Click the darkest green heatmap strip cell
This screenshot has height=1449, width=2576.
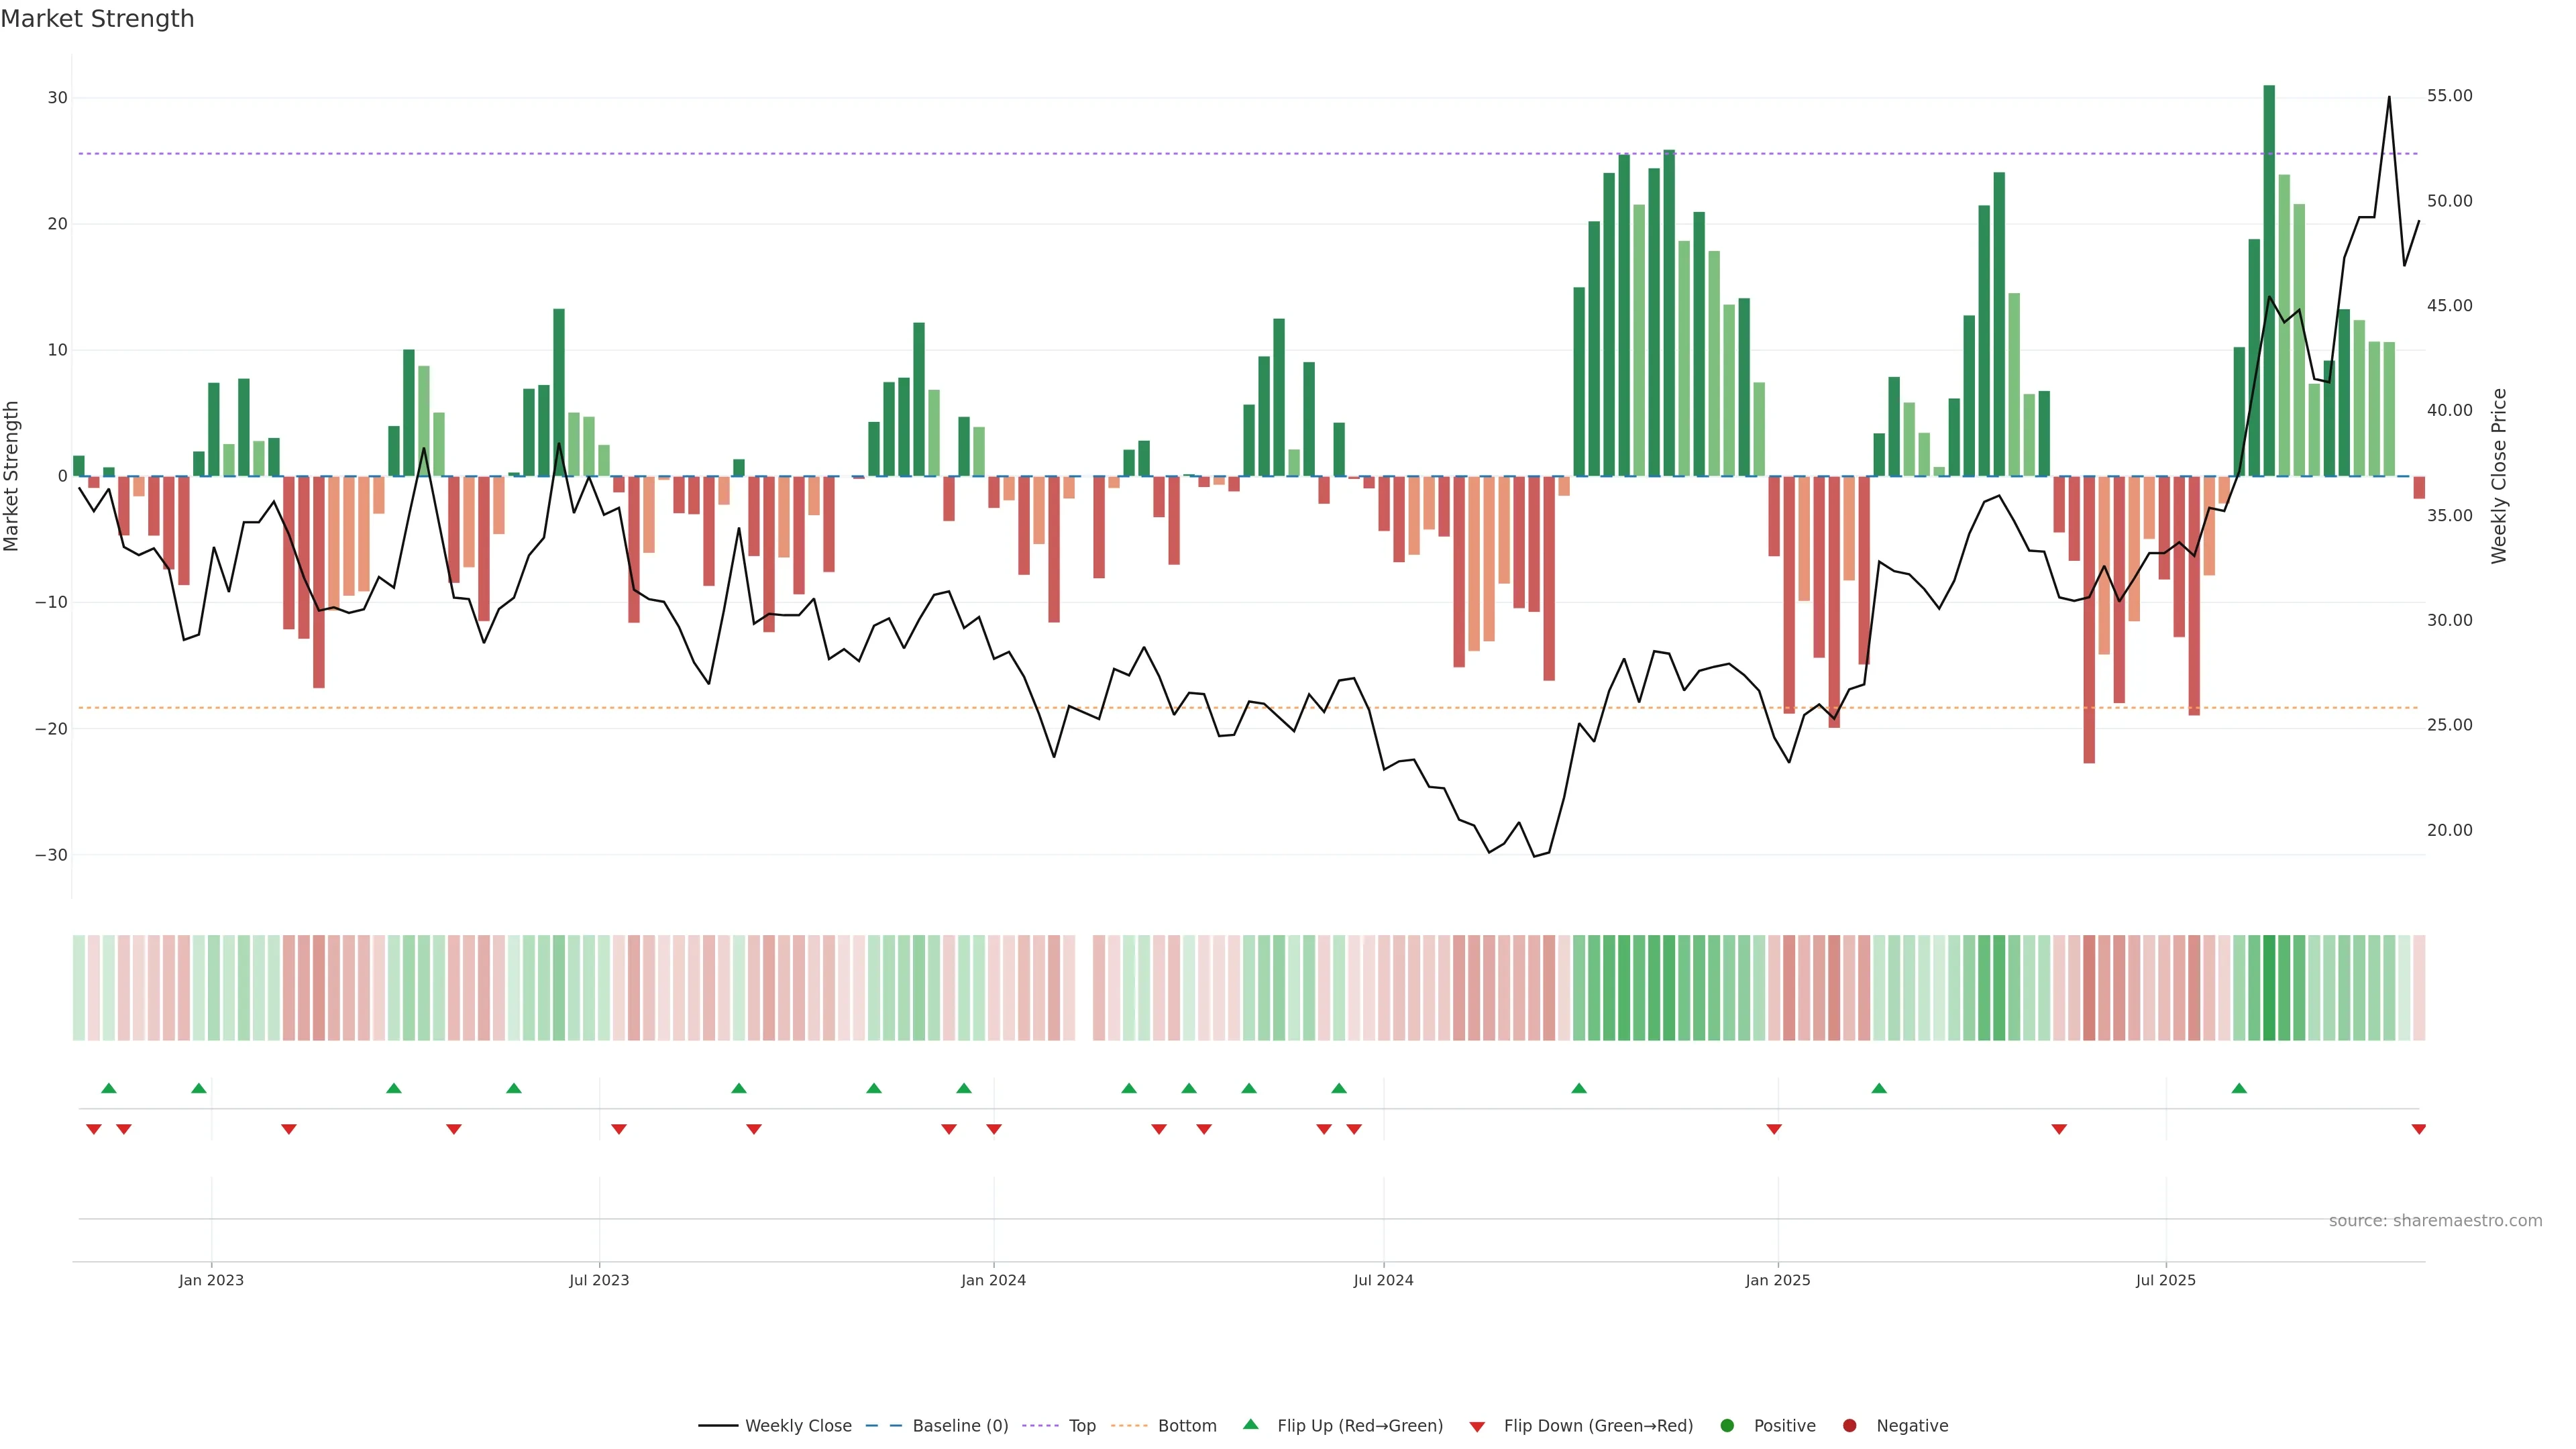coord(2269,988)
